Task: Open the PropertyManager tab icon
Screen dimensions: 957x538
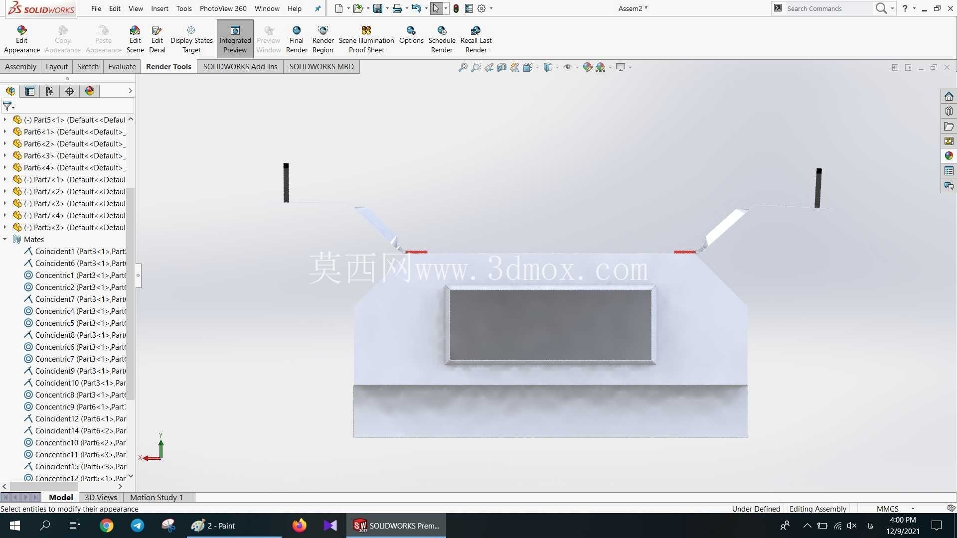Action: [30, 91]
